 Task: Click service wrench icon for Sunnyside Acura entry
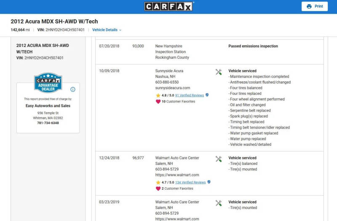219,72
